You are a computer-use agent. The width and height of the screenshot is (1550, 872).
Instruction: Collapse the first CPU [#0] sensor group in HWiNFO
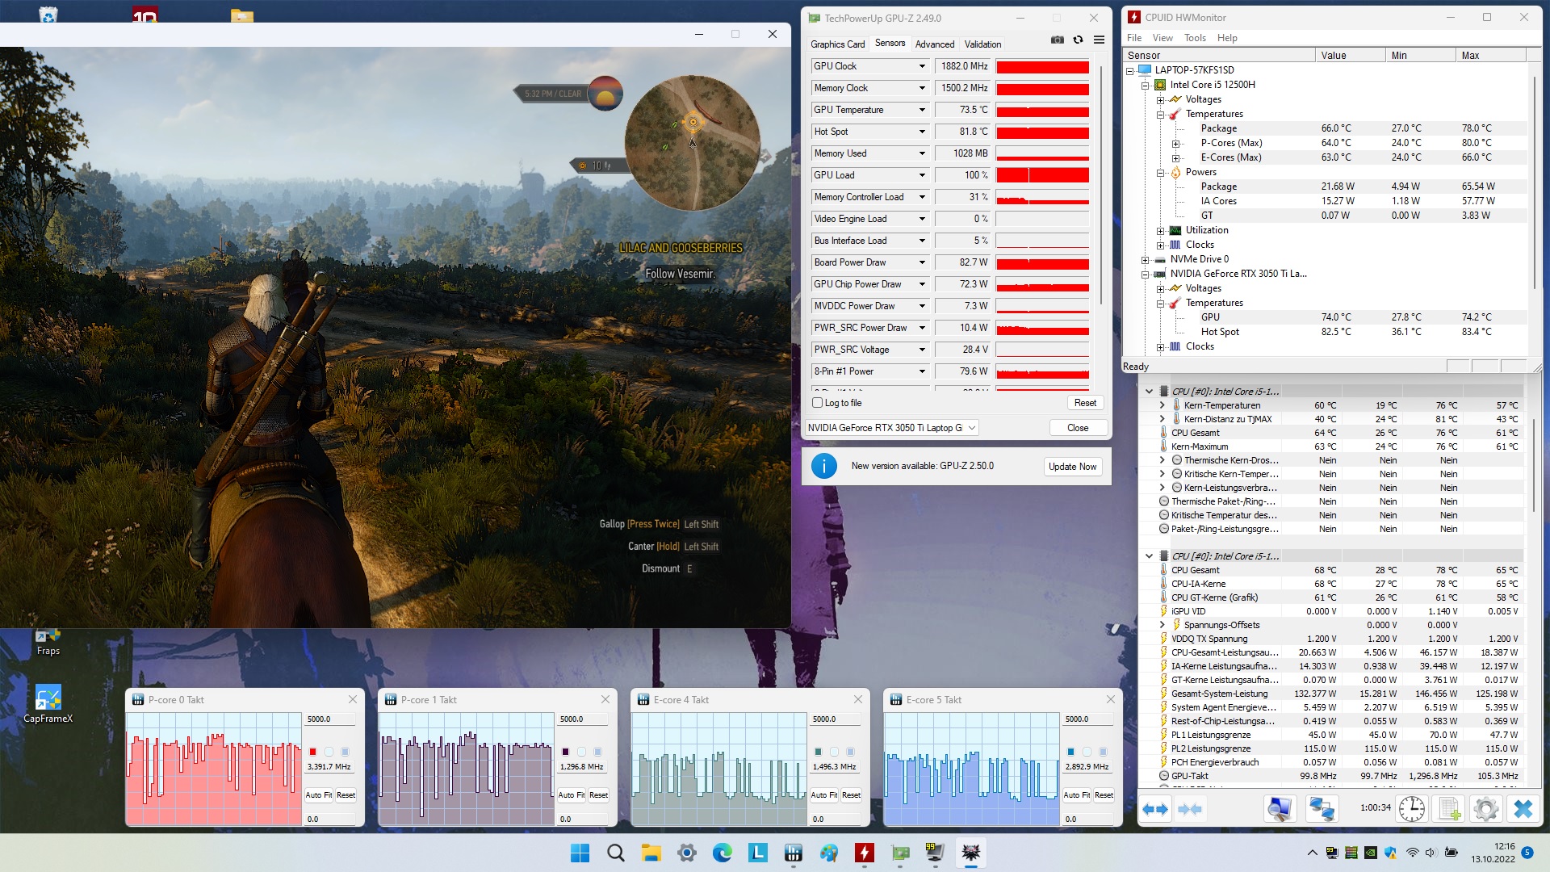coord(1149,392)
